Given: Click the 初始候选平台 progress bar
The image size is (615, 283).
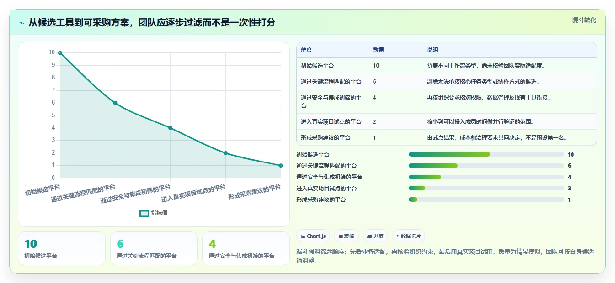Looking at the screenshot, I should point(487,154).
